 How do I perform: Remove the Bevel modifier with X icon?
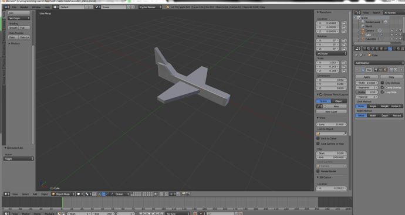coord(401,70)
